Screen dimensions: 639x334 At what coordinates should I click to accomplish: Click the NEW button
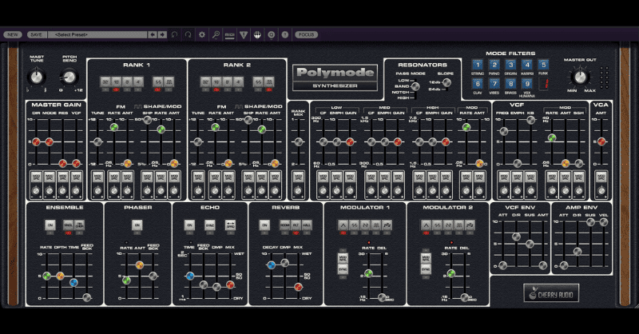(x=13, y=34)
